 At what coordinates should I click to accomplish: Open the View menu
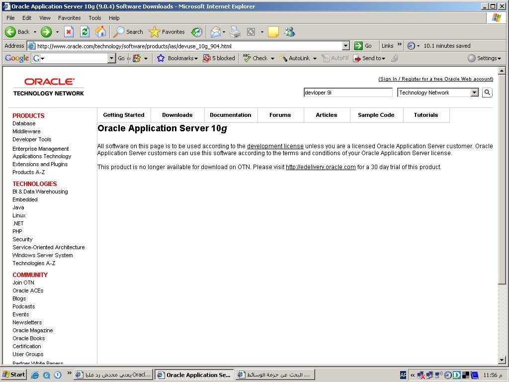click(45, 18)
